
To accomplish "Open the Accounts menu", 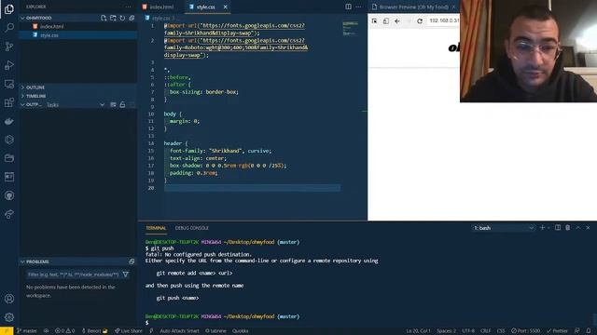I will pos(9,299).
